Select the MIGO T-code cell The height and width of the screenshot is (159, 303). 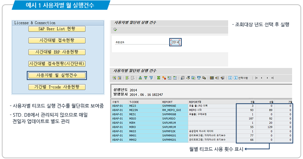(145, 119)
